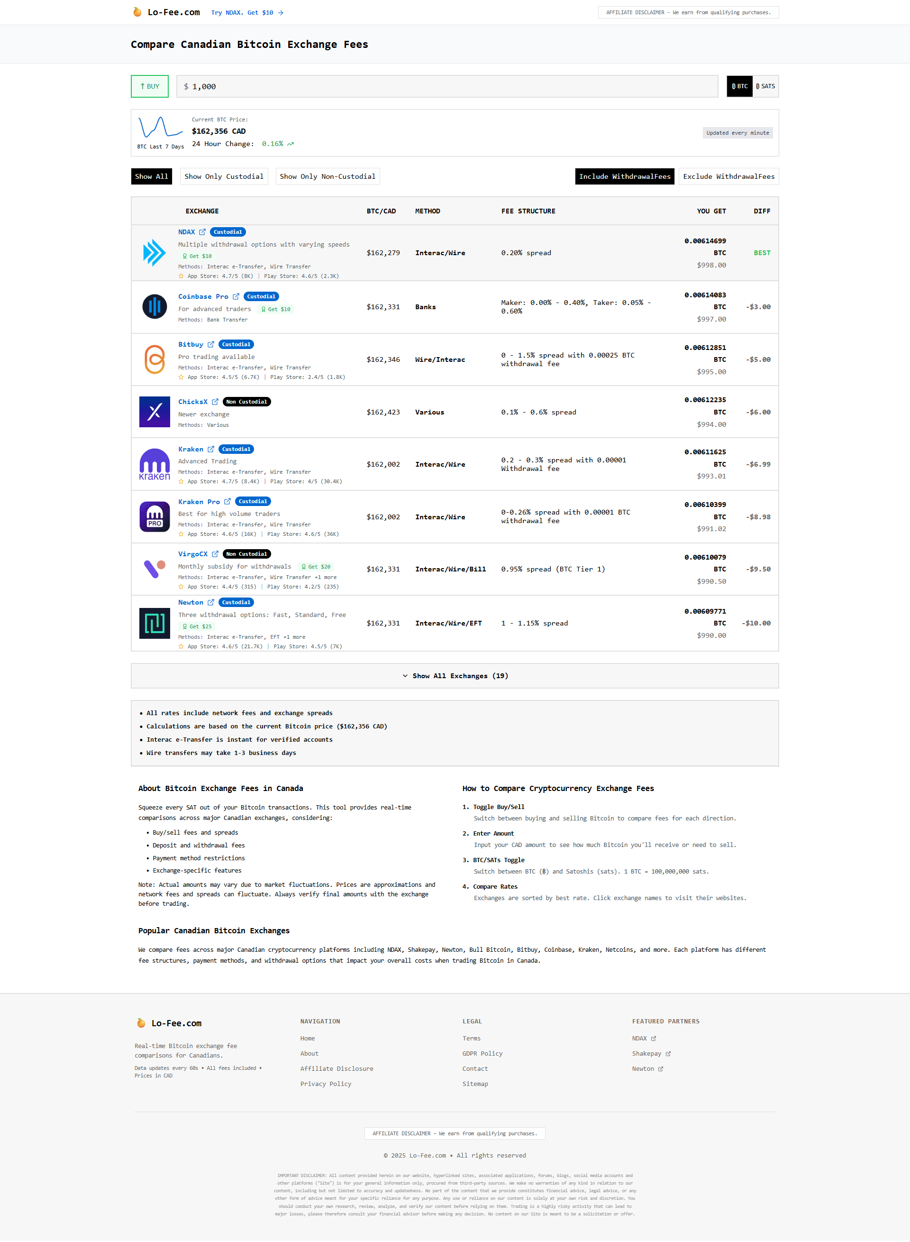Open footer Home navigation link

click(308, 1039)
